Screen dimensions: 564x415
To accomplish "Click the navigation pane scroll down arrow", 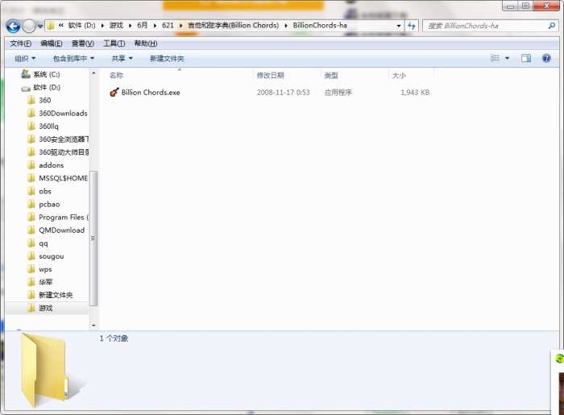I will 93,325.
